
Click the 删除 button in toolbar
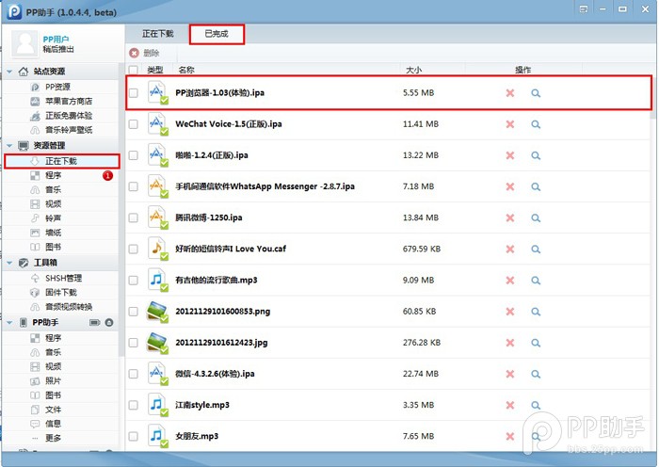click(x=144, y=53)
